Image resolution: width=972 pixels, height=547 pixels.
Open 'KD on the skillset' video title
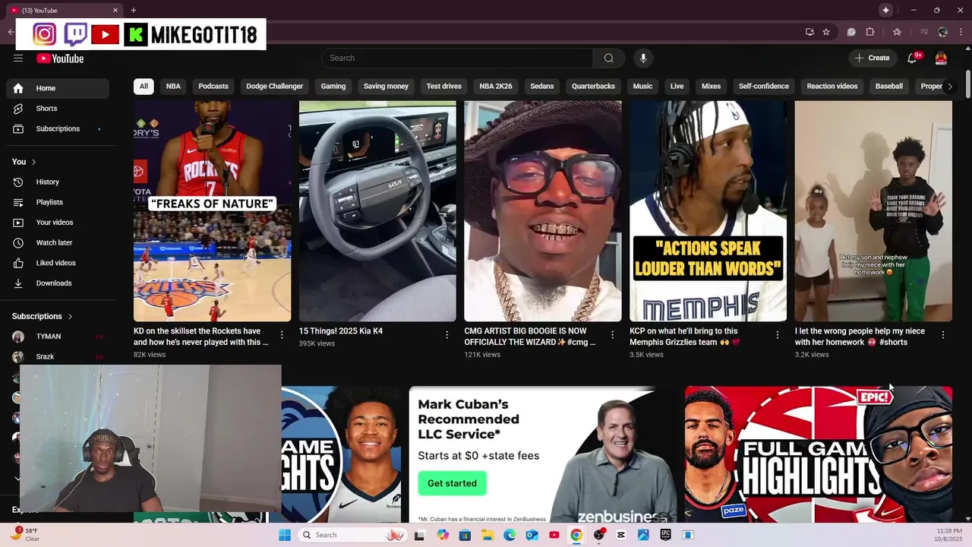point(201,337)
